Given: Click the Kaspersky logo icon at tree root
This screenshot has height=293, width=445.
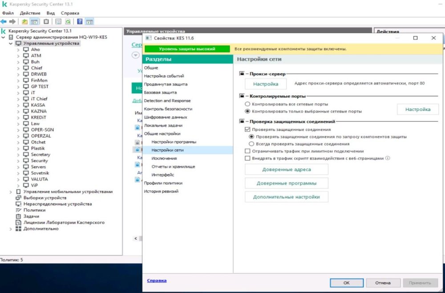Looking at the screenshot, I should coord(4,31).
